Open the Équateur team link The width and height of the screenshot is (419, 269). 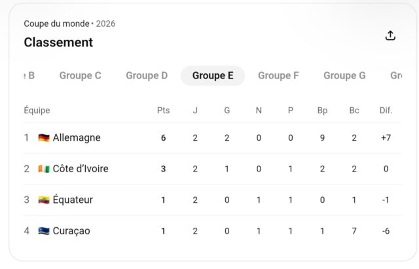(73, 200)
